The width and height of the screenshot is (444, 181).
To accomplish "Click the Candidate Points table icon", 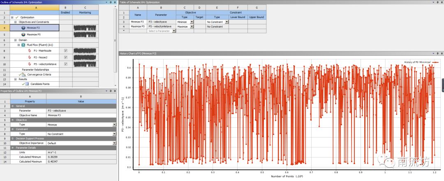I will 26,84.
